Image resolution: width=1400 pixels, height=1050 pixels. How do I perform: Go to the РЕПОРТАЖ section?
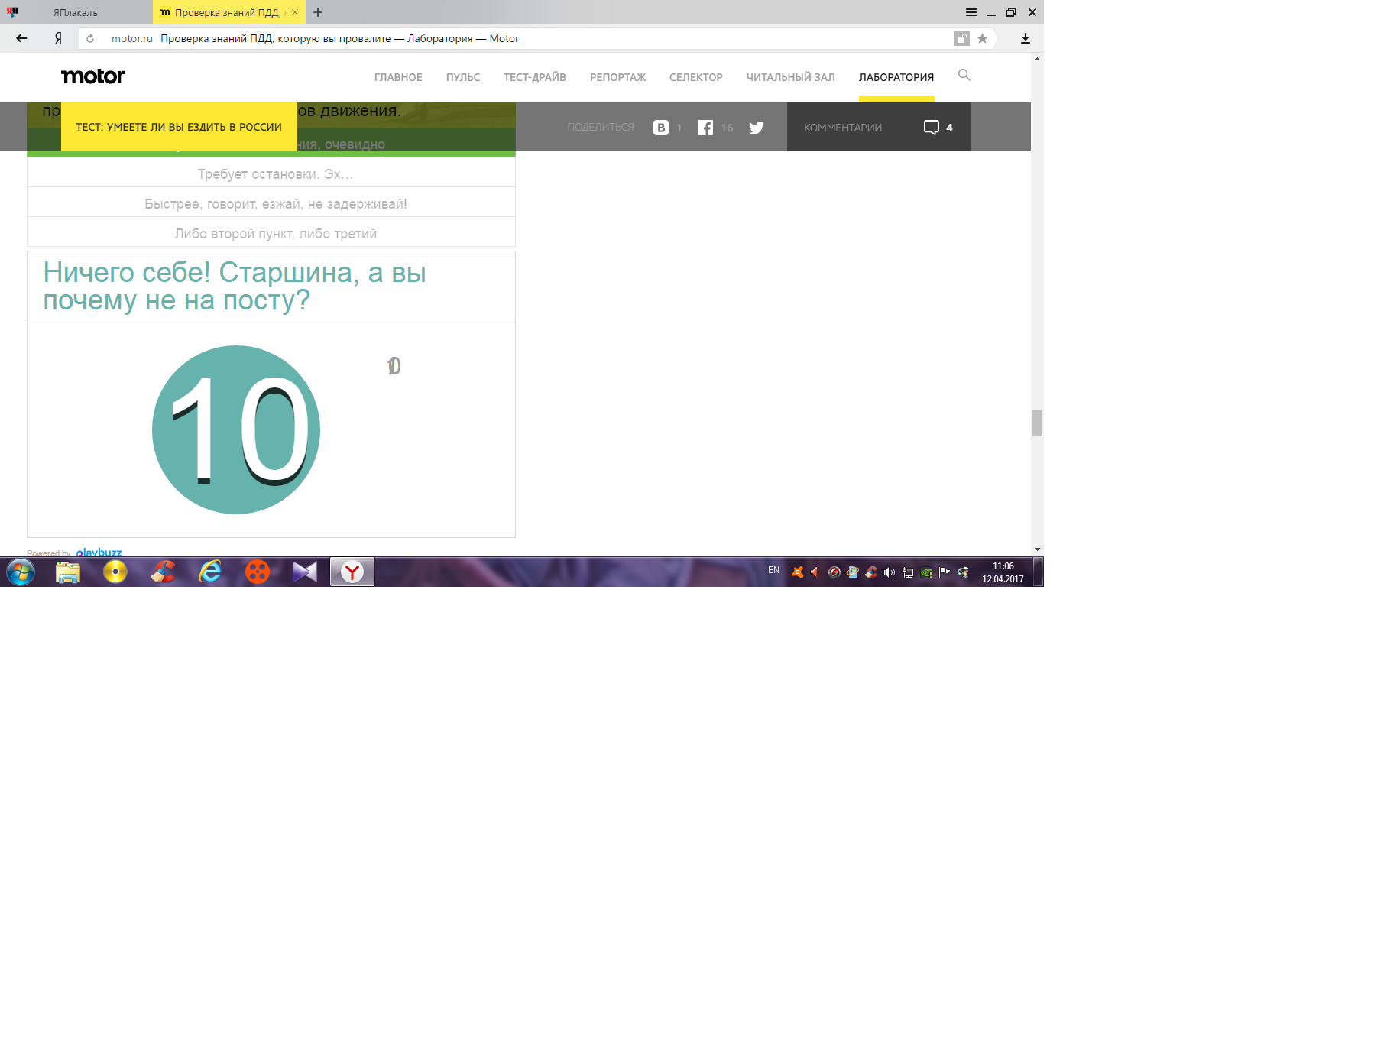coord(617,77)
